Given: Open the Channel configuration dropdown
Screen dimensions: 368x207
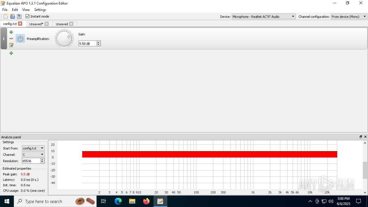Looking at the screenshot, I should (349, 17).
